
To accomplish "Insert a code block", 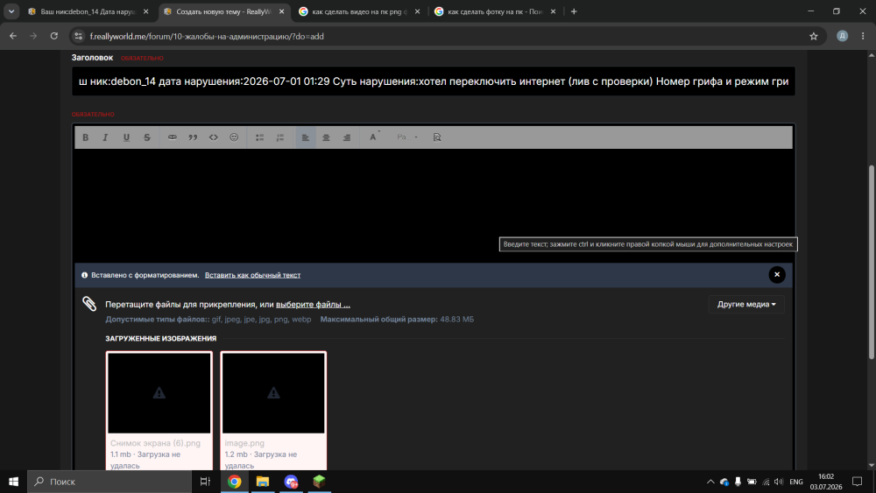I will (x=214, y=137).
